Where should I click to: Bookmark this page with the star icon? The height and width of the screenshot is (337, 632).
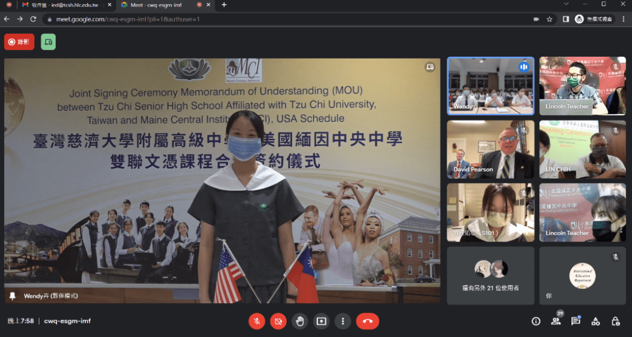[549, 19]
